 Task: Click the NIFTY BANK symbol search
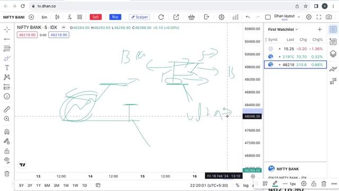(x=14, y=17)
